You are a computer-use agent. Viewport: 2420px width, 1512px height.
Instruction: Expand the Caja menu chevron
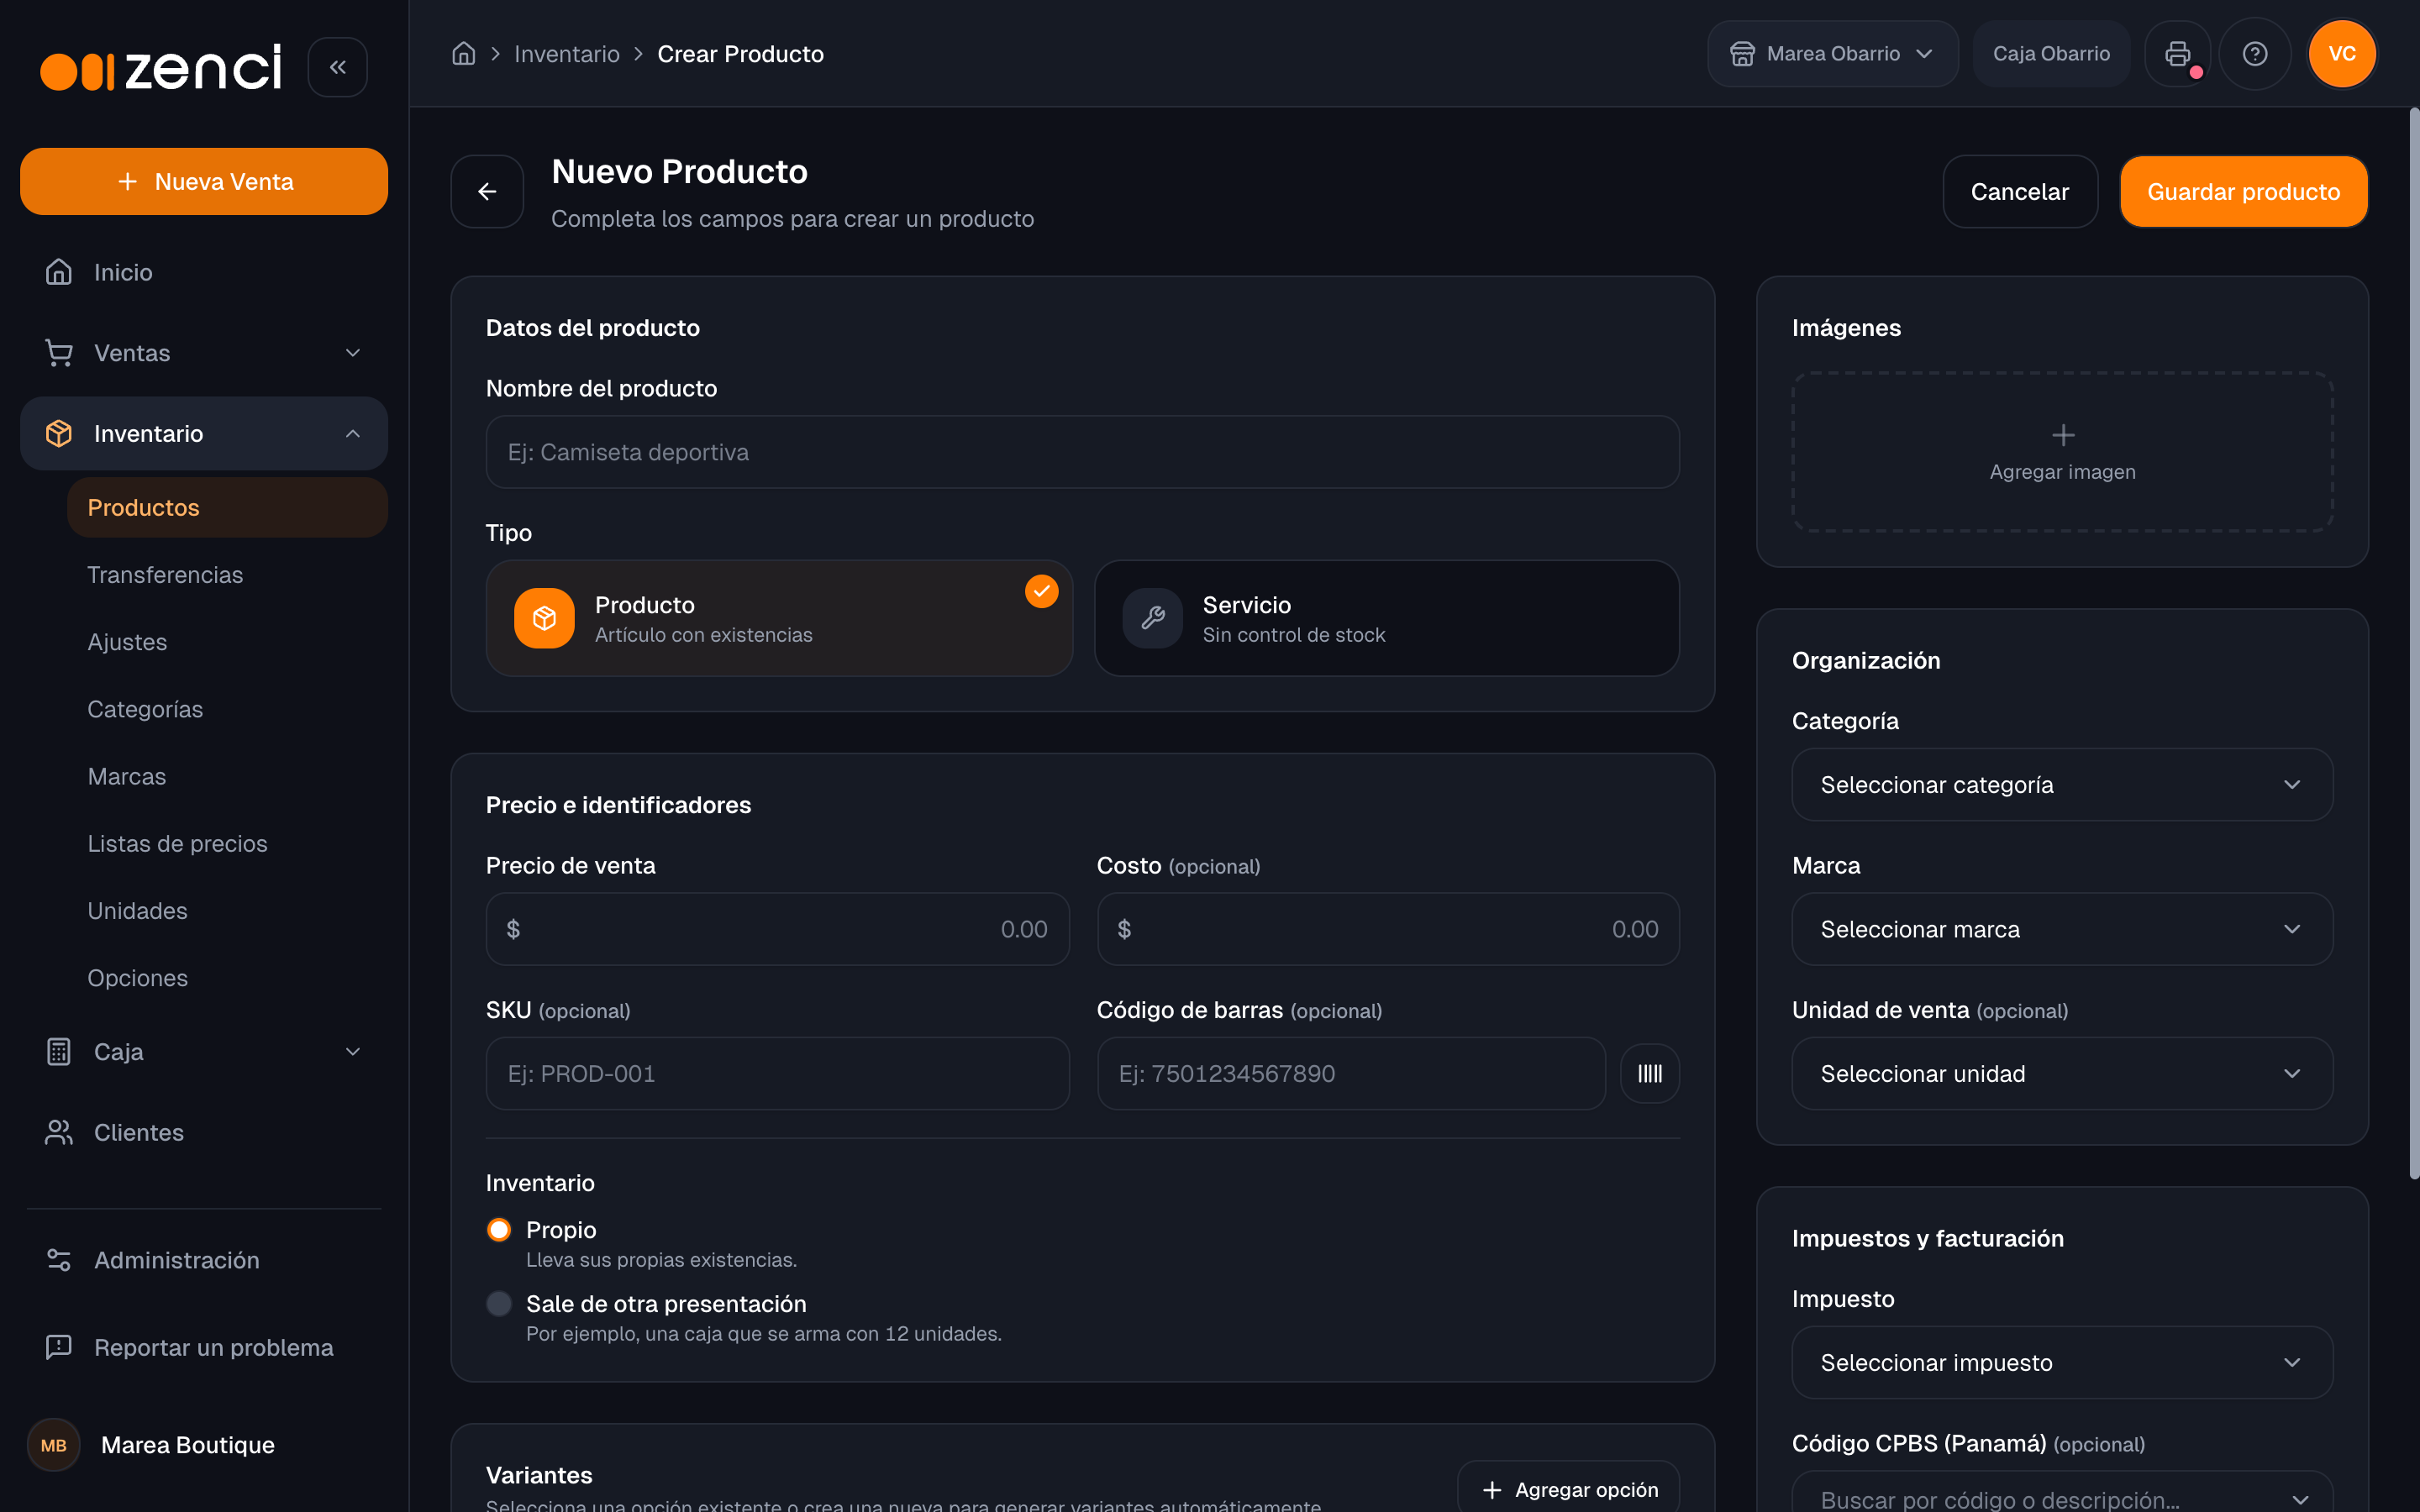click(x=352, y=1052)
